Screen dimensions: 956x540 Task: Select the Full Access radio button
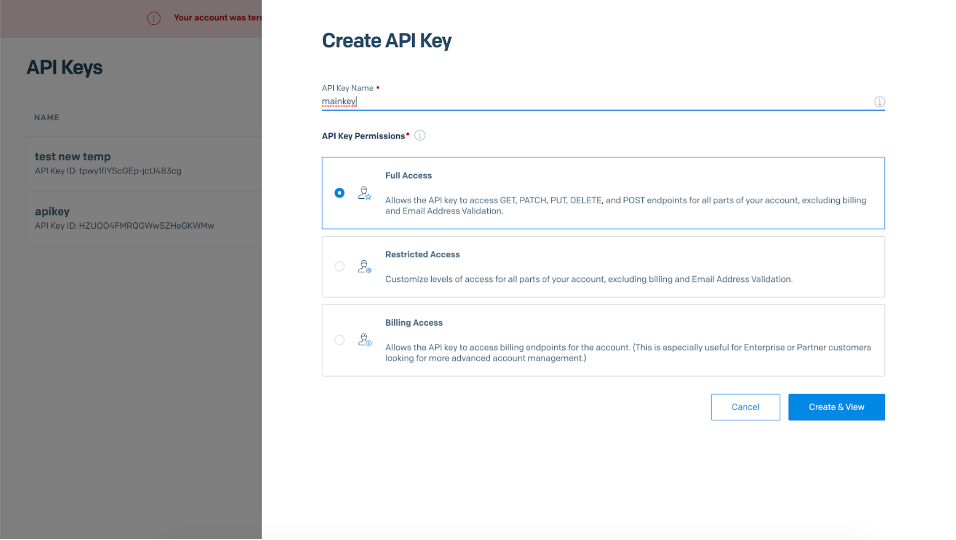tap(339, 193)
